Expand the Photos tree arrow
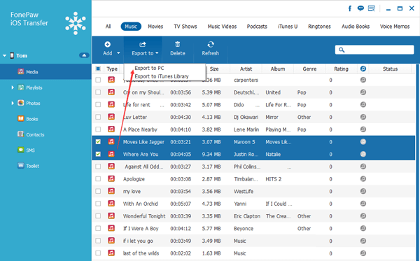Screen dimensions: 420x261 (x=13, y=103)
